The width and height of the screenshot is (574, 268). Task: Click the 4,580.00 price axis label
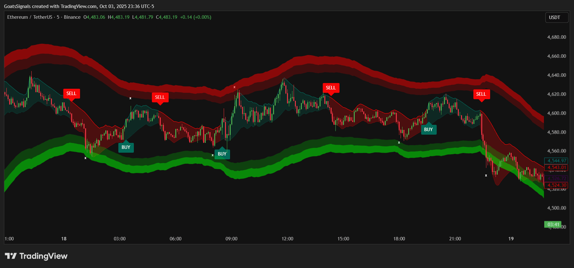[x=557, y=132]
